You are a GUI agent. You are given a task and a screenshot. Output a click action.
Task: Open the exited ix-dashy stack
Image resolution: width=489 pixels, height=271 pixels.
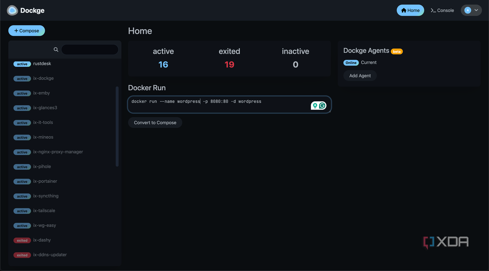(65, 240)
